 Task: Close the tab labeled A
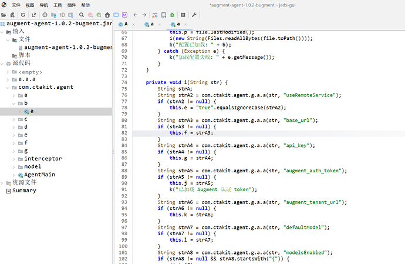click(x=133, y=24)
